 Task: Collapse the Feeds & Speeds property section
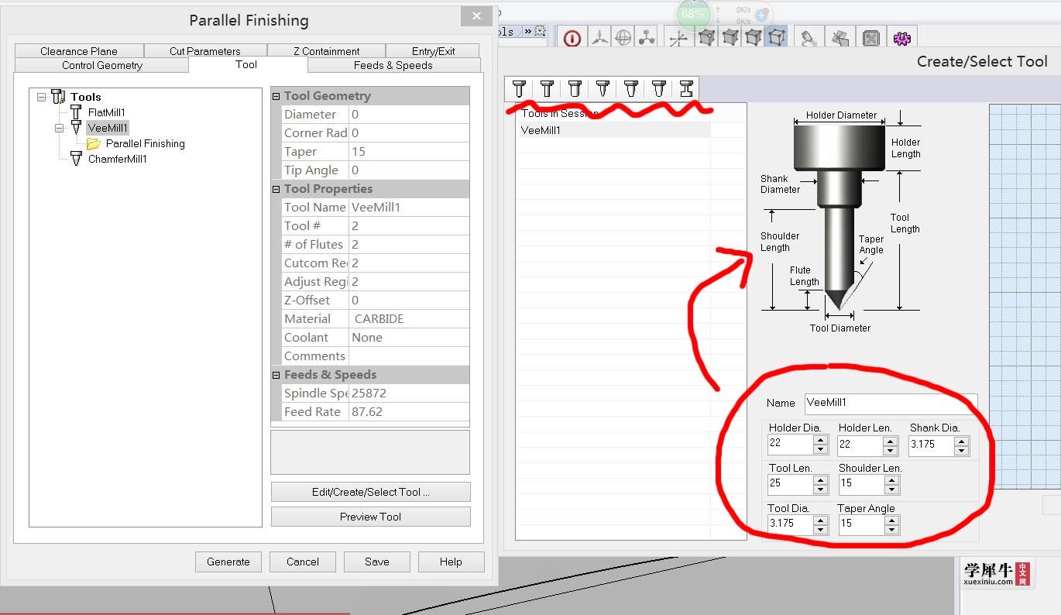[x=276, y=375]
